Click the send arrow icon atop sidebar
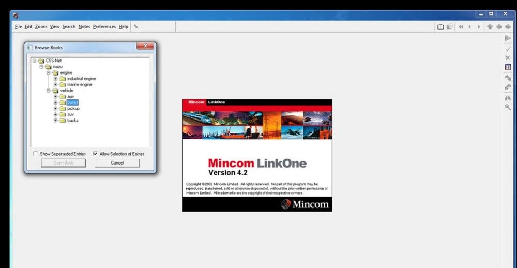 tap(508, 38)
